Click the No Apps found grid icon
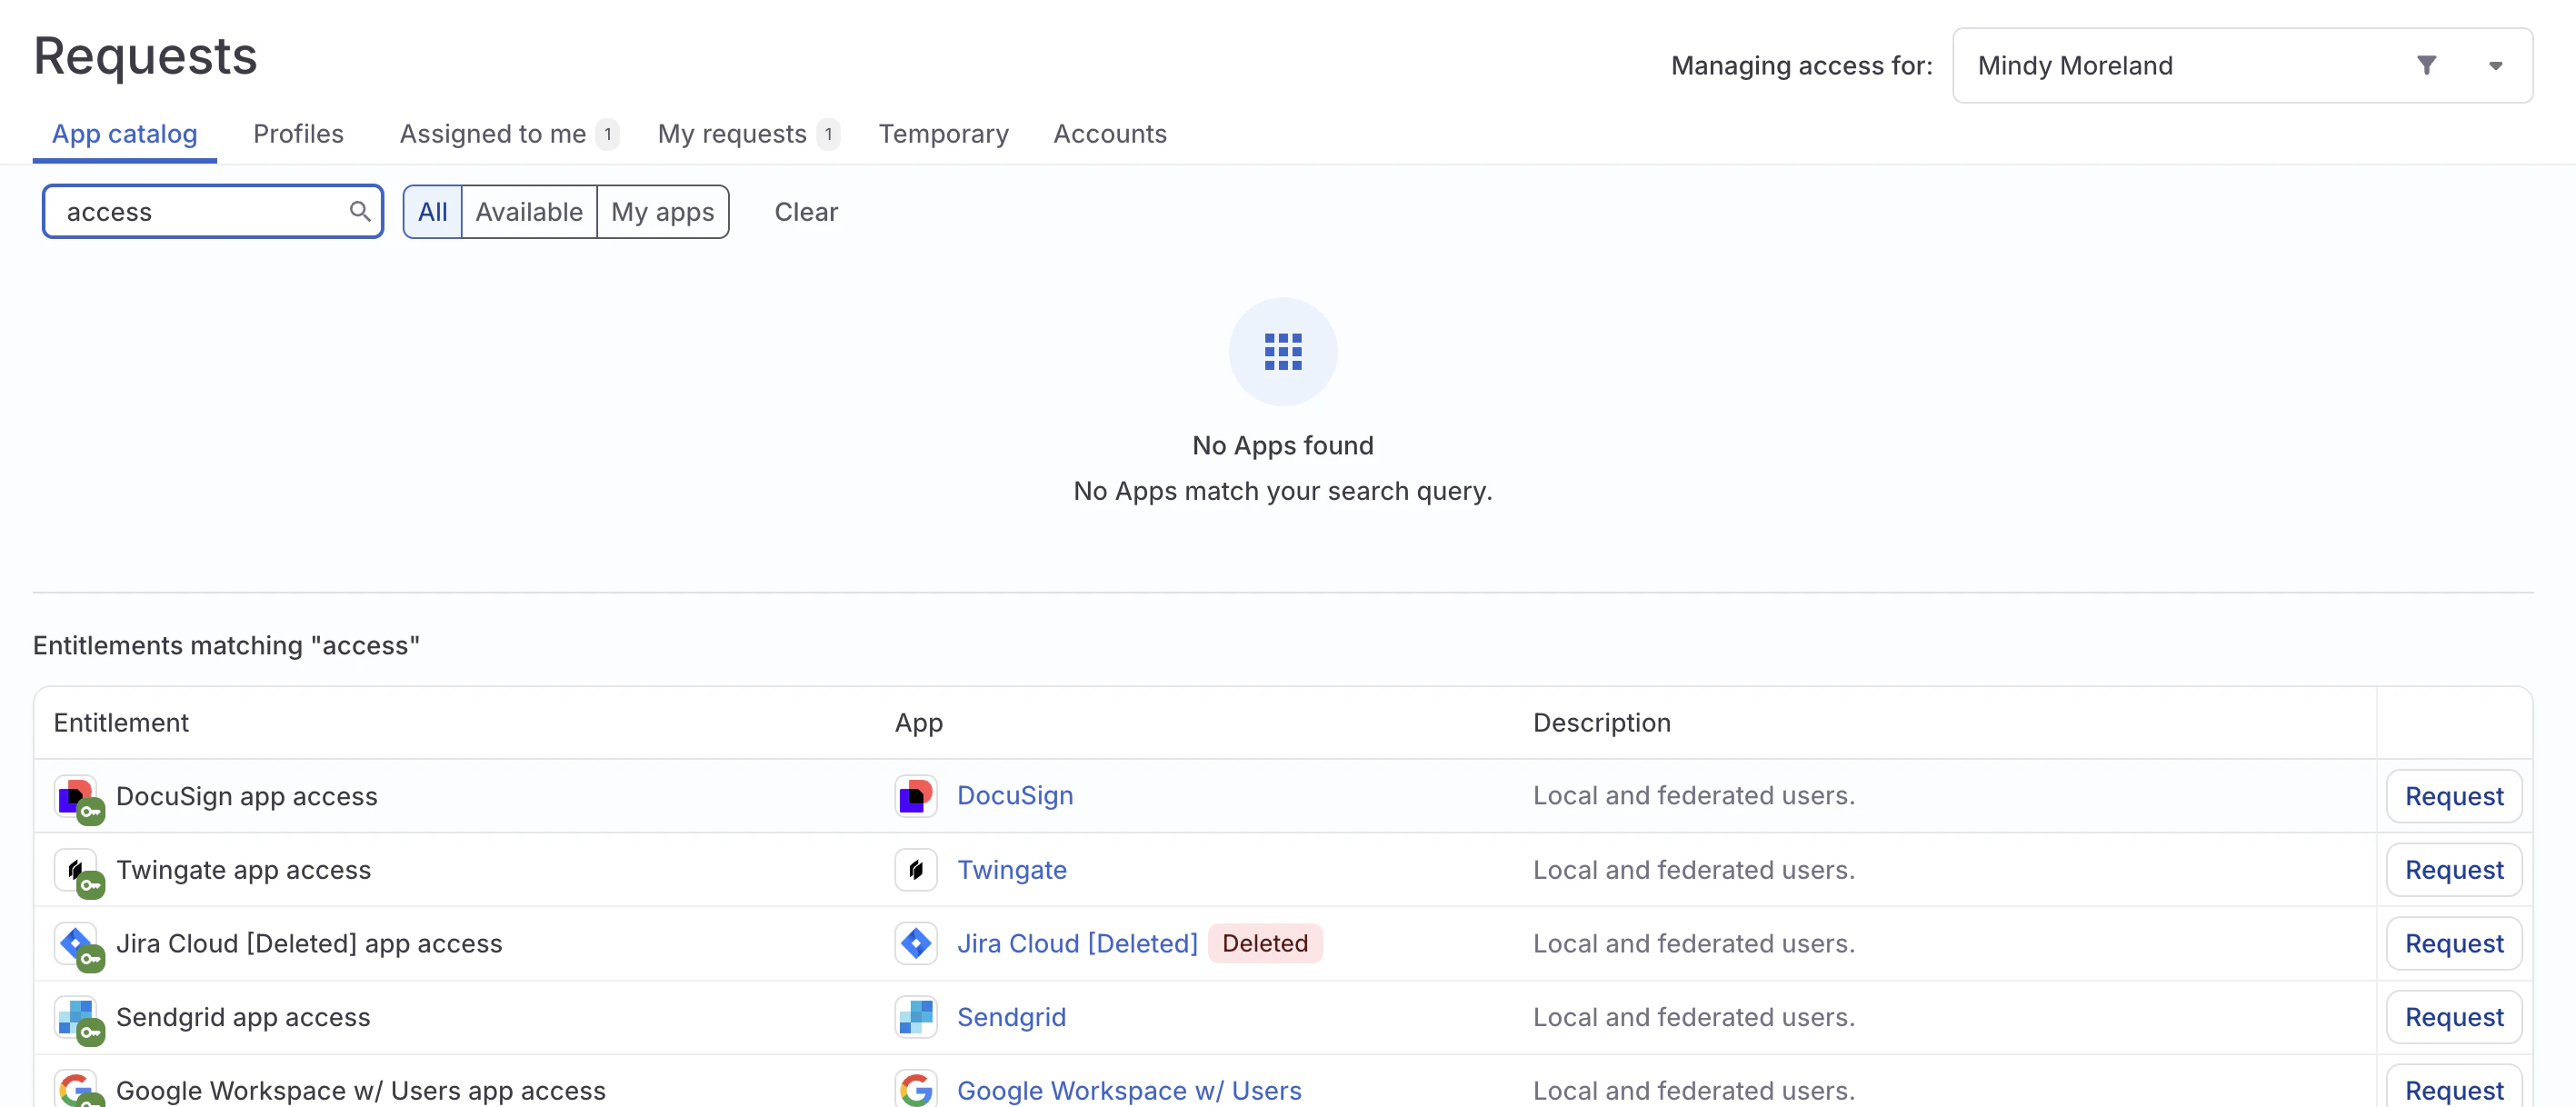This screenshot has height=1107, width=2576. click(1283, 351)
